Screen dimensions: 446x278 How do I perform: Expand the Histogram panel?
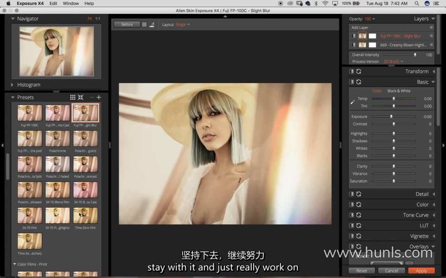coord(13,85)
